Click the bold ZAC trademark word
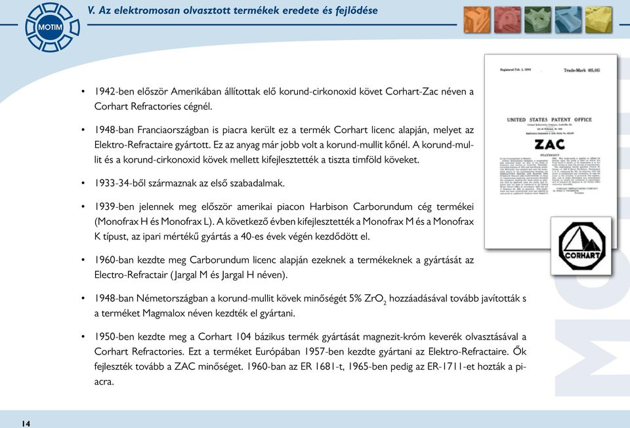Screen dimensions: 630x428 (549, 144)
